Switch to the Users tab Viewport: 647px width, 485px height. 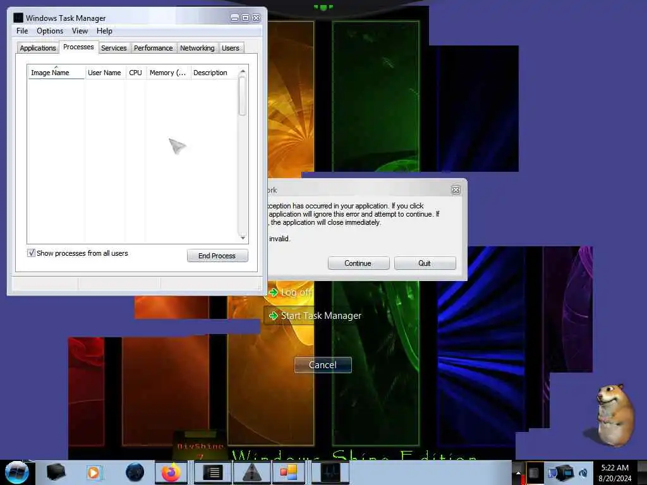230,48
